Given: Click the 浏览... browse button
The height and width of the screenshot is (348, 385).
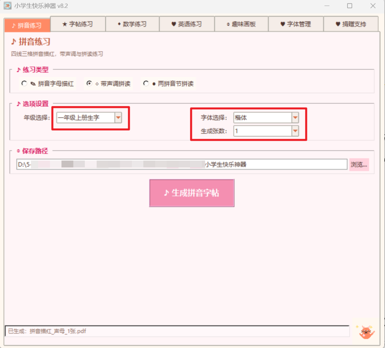Looking at the screenshot, I should (x=359, y=164).
